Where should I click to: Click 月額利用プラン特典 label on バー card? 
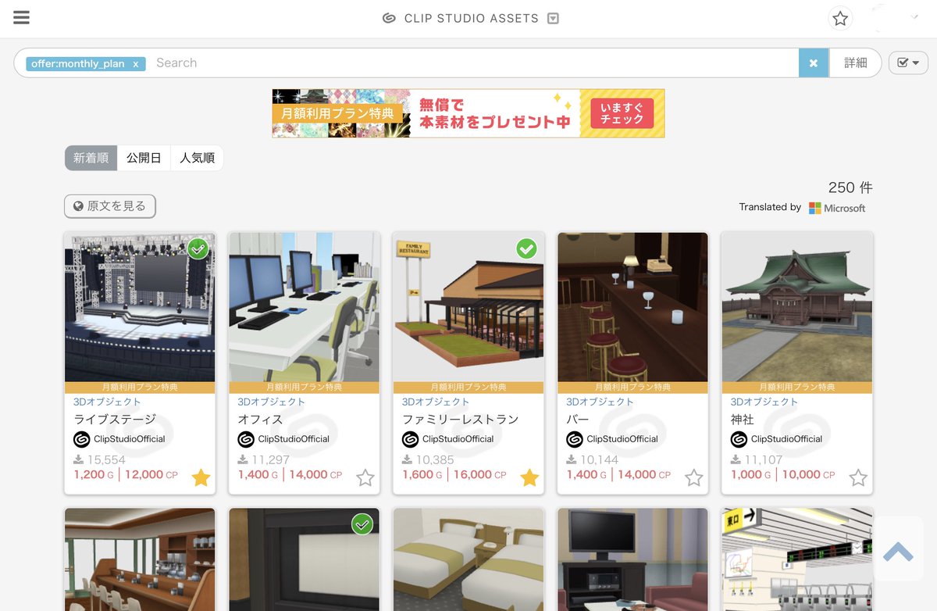[632, 387]
